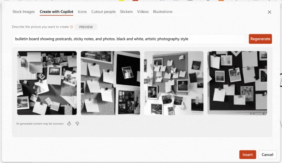This screenshot has width=282, height=163.
Task: Click the PREVIEW badge
Action: click(x=86, y=27)
